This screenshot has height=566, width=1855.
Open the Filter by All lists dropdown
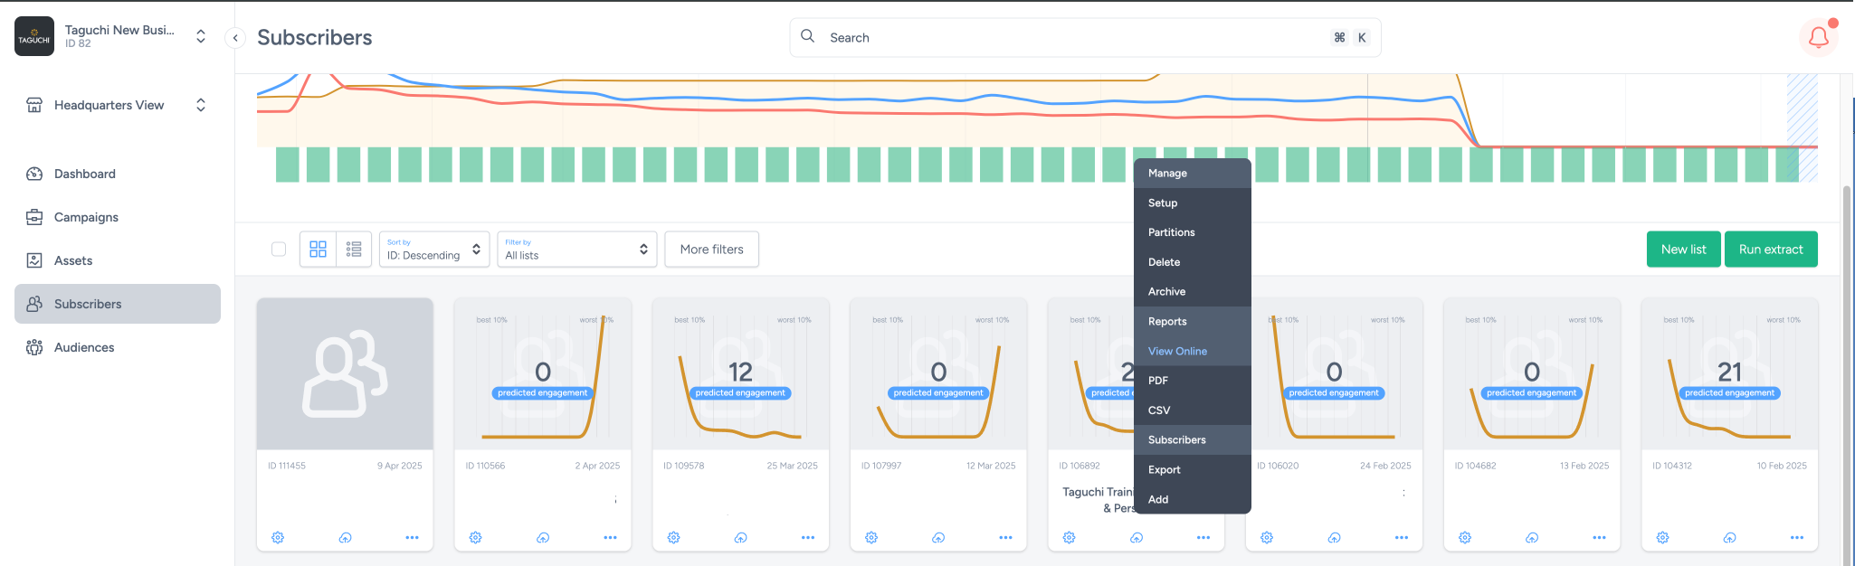coord(576,250)
